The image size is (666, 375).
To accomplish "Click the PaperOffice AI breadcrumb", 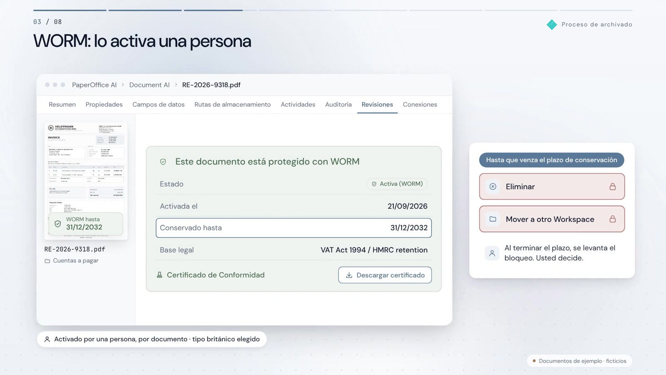I will point(94,85).
